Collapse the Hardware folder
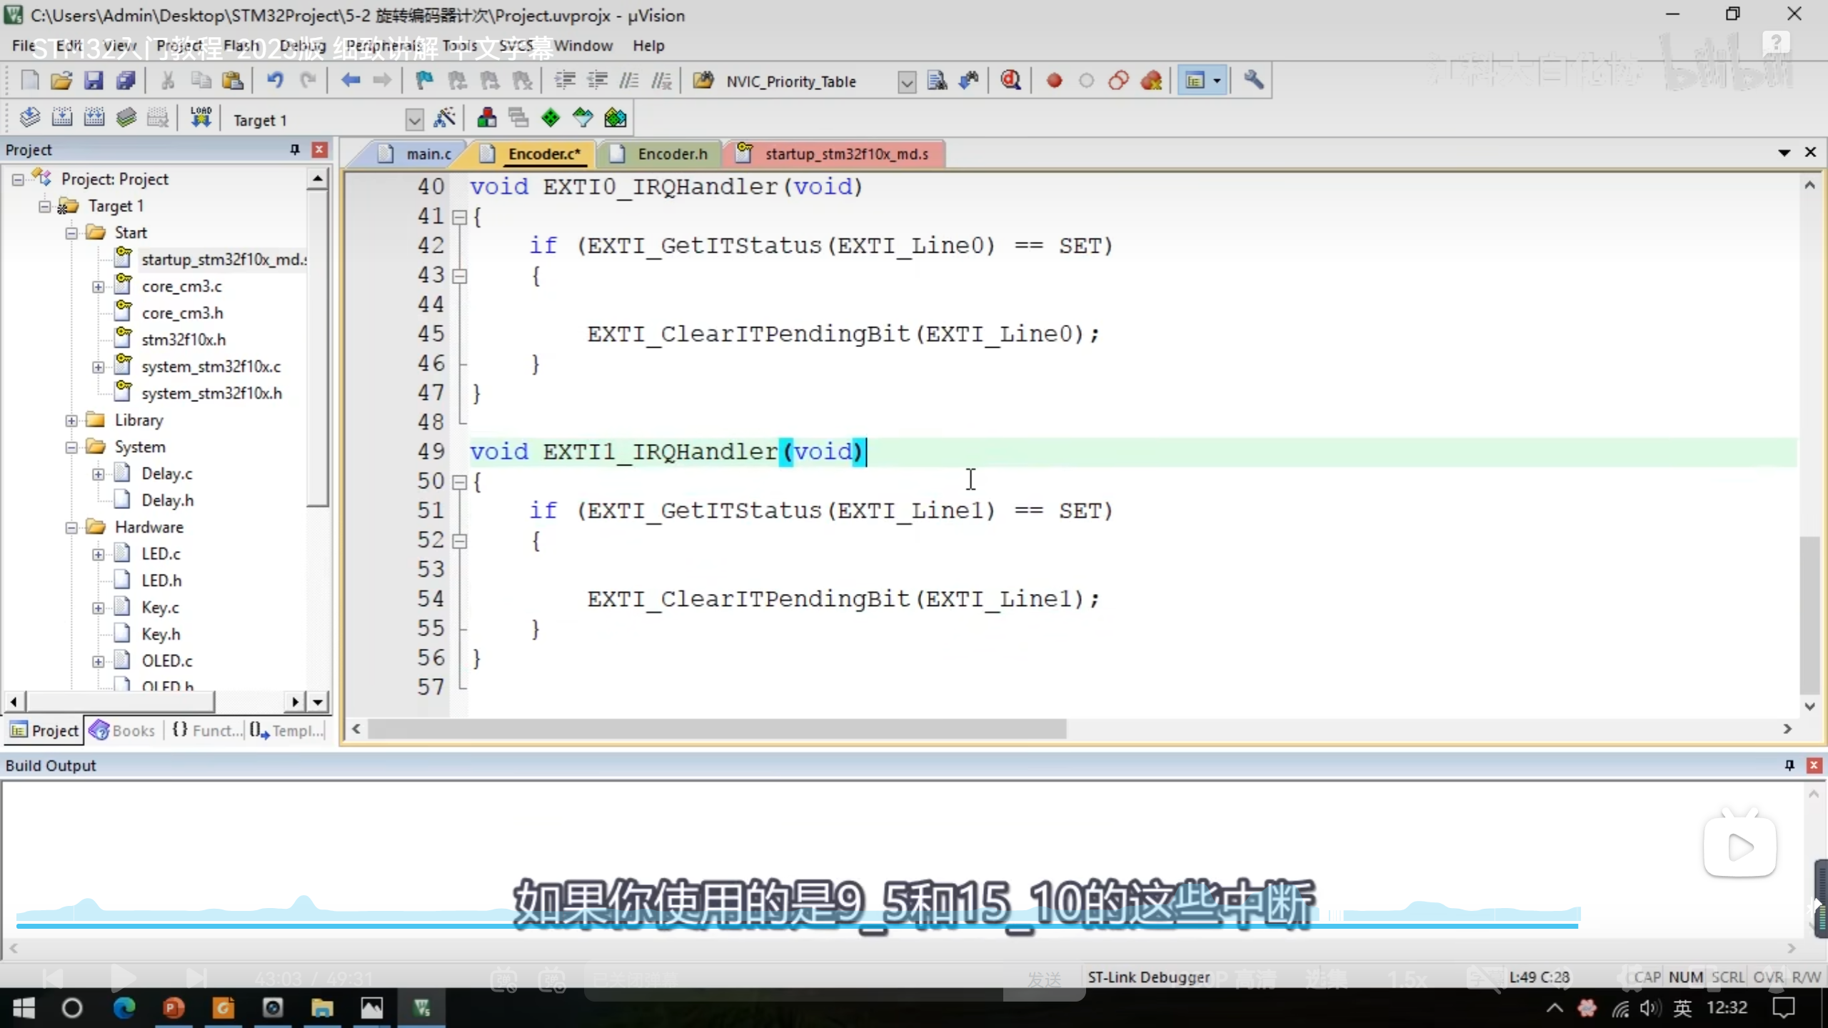1828x1028 pixels. [71, 528]
